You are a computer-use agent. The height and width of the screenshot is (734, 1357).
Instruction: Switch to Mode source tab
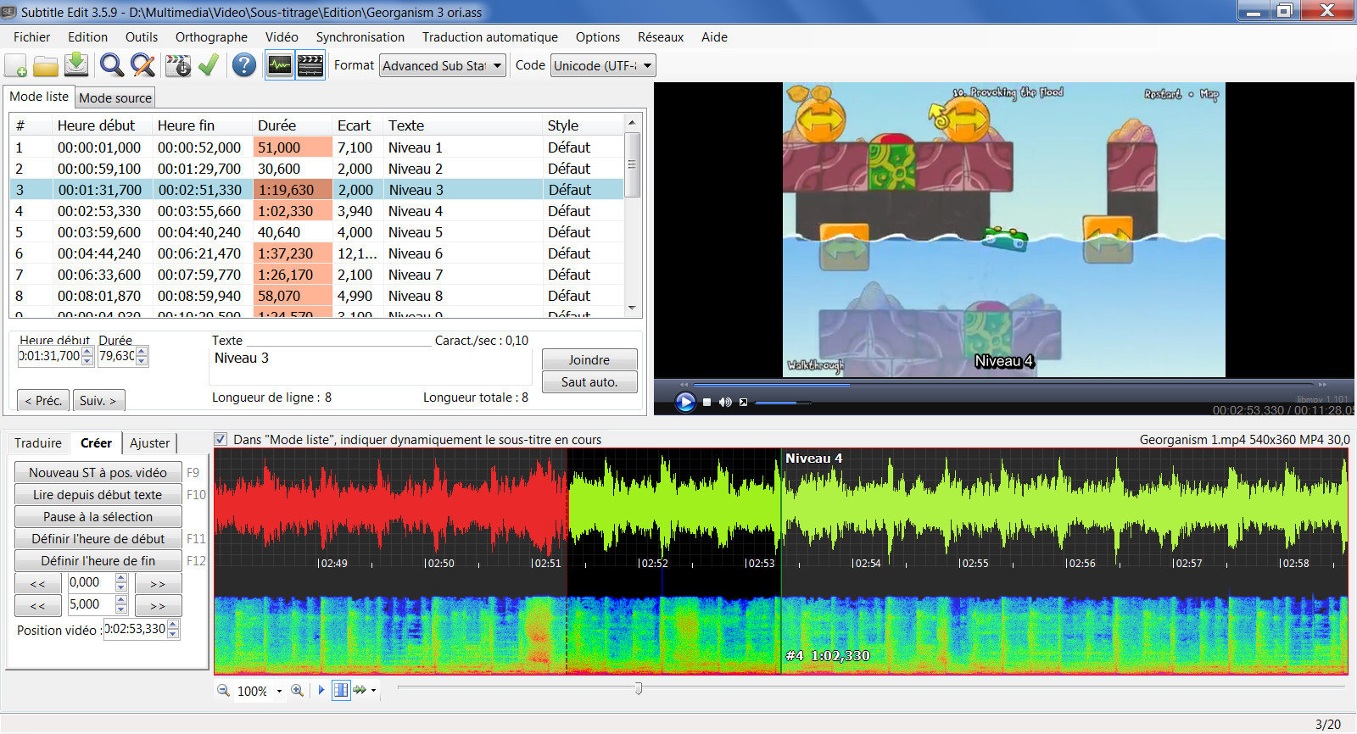point(115,97)
